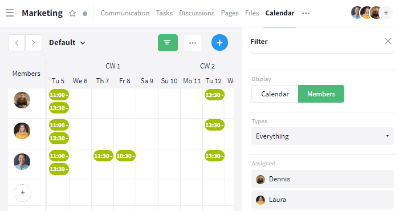This screenshot has height=211, width=399.
Task: Expand the Default view dropdown
Action: (67, 43)
